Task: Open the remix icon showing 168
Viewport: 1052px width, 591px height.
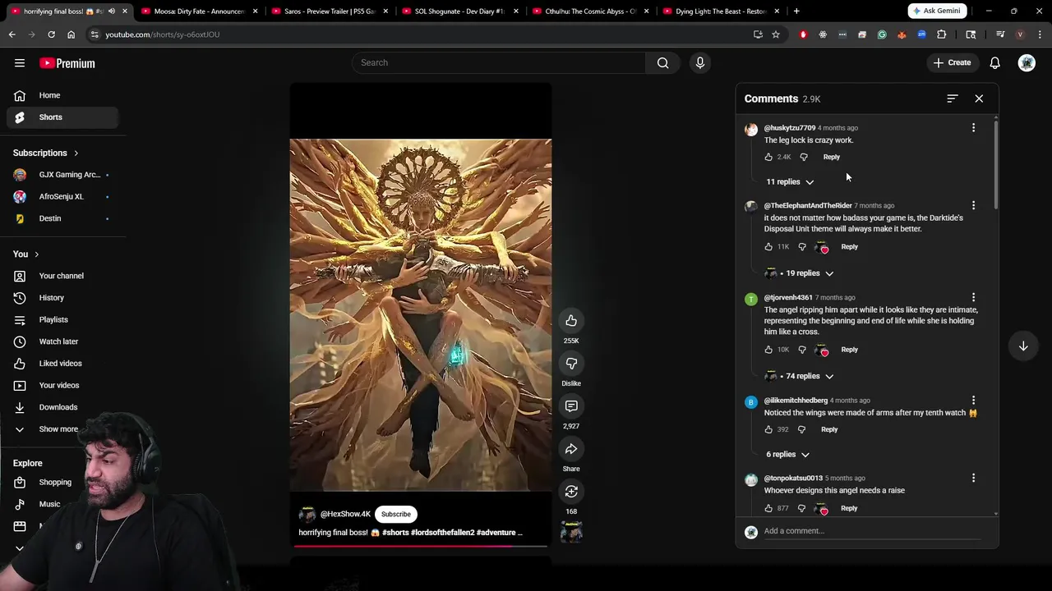Action: point(571,492)
